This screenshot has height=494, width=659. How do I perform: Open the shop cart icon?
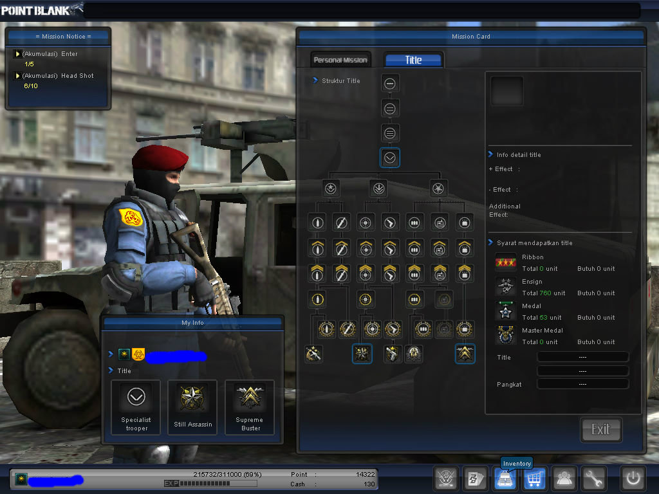coord(534,479)
